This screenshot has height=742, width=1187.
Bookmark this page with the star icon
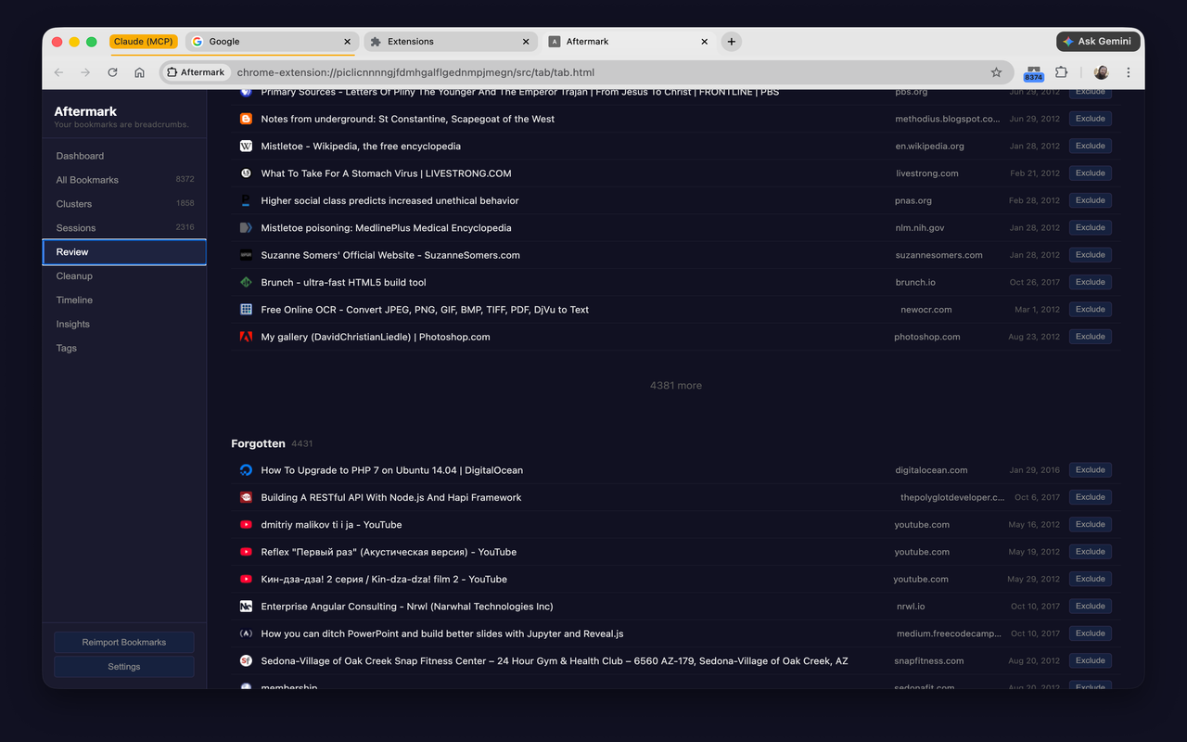[996, 72]
